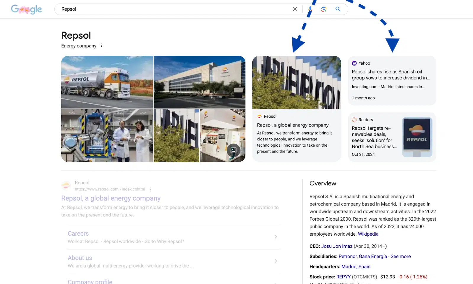473x284 pixels.
Task: Click the Reuters source icon
Action: [354, 119]
